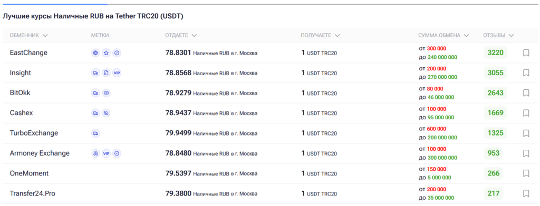The width and height of the screenshot is (540, 206).
Task: Sort by the ОТЗЫВЫ column header
Action: tap(498, 35)
